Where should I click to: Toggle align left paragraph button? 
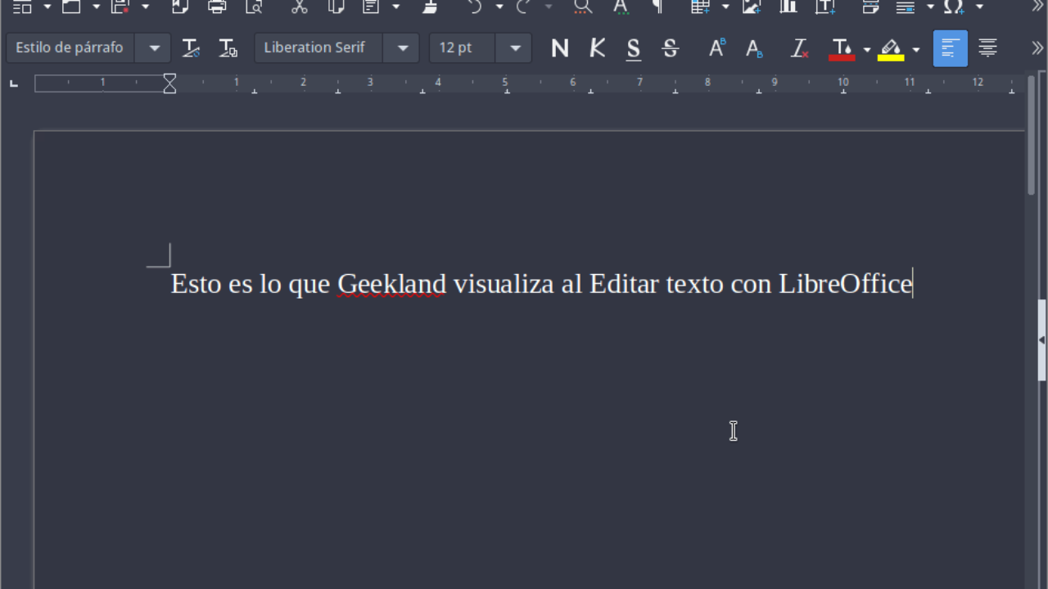(950, 48)
